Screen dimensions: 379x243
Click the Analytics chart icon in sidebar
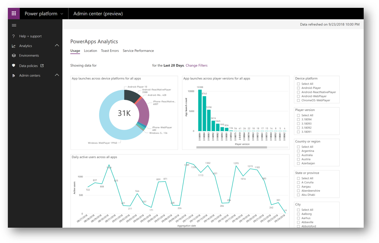(14, 46)
